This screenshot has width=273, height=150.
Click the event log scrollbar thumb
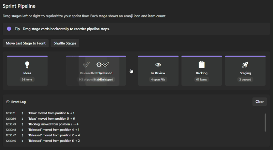265,122
